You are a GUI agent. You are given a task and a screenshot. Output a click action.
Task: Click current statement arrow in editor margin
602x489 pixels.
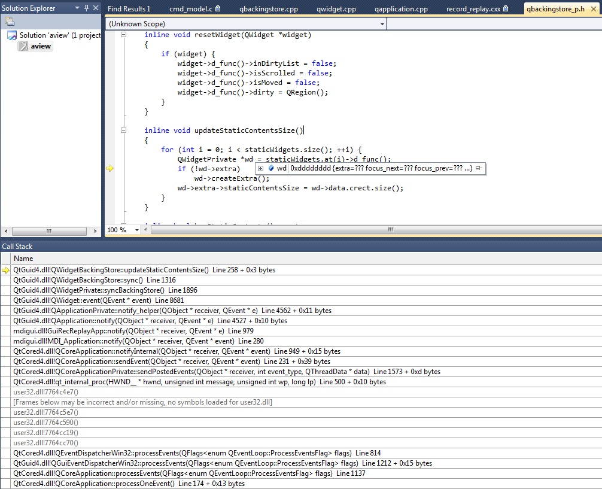[110, 168]
